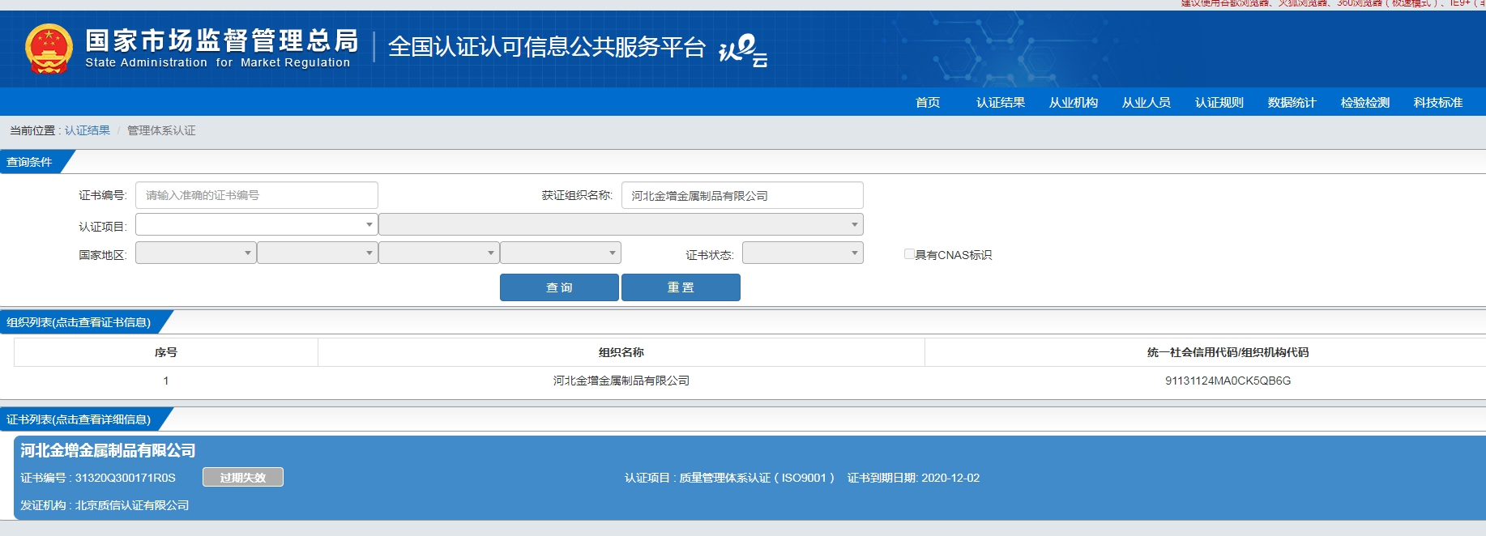Focus the 证书编号 input field
Screen dimensions: 1486x536
257,195
